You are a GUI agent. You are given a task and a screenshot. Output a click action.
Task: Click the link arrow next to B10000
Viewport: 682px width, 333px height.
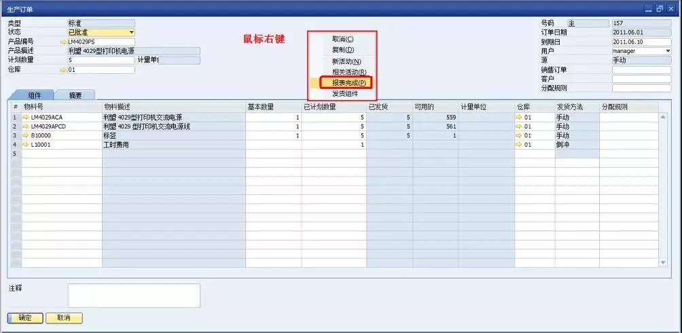click(x=26, y=135)
